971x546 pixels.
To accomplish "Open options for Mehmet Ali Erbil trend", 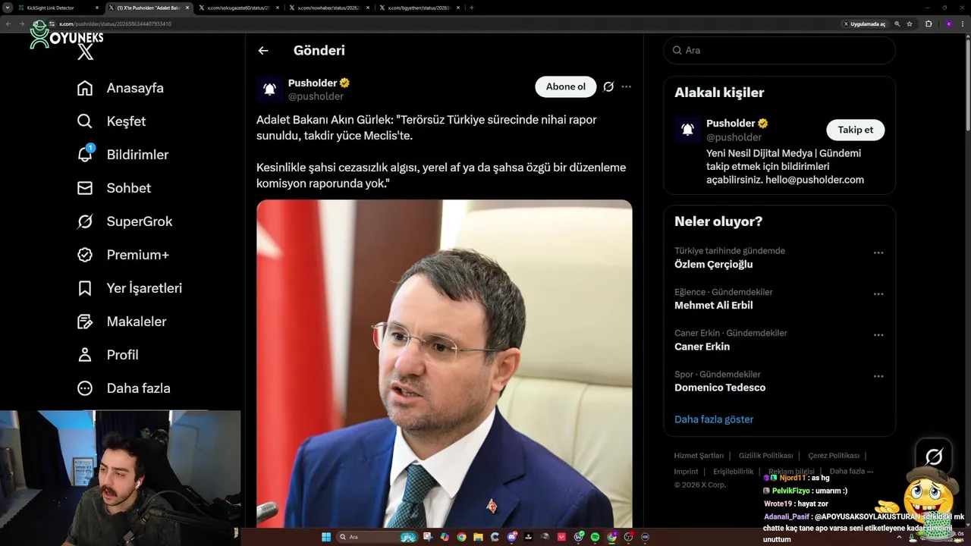I will point(878,294).
